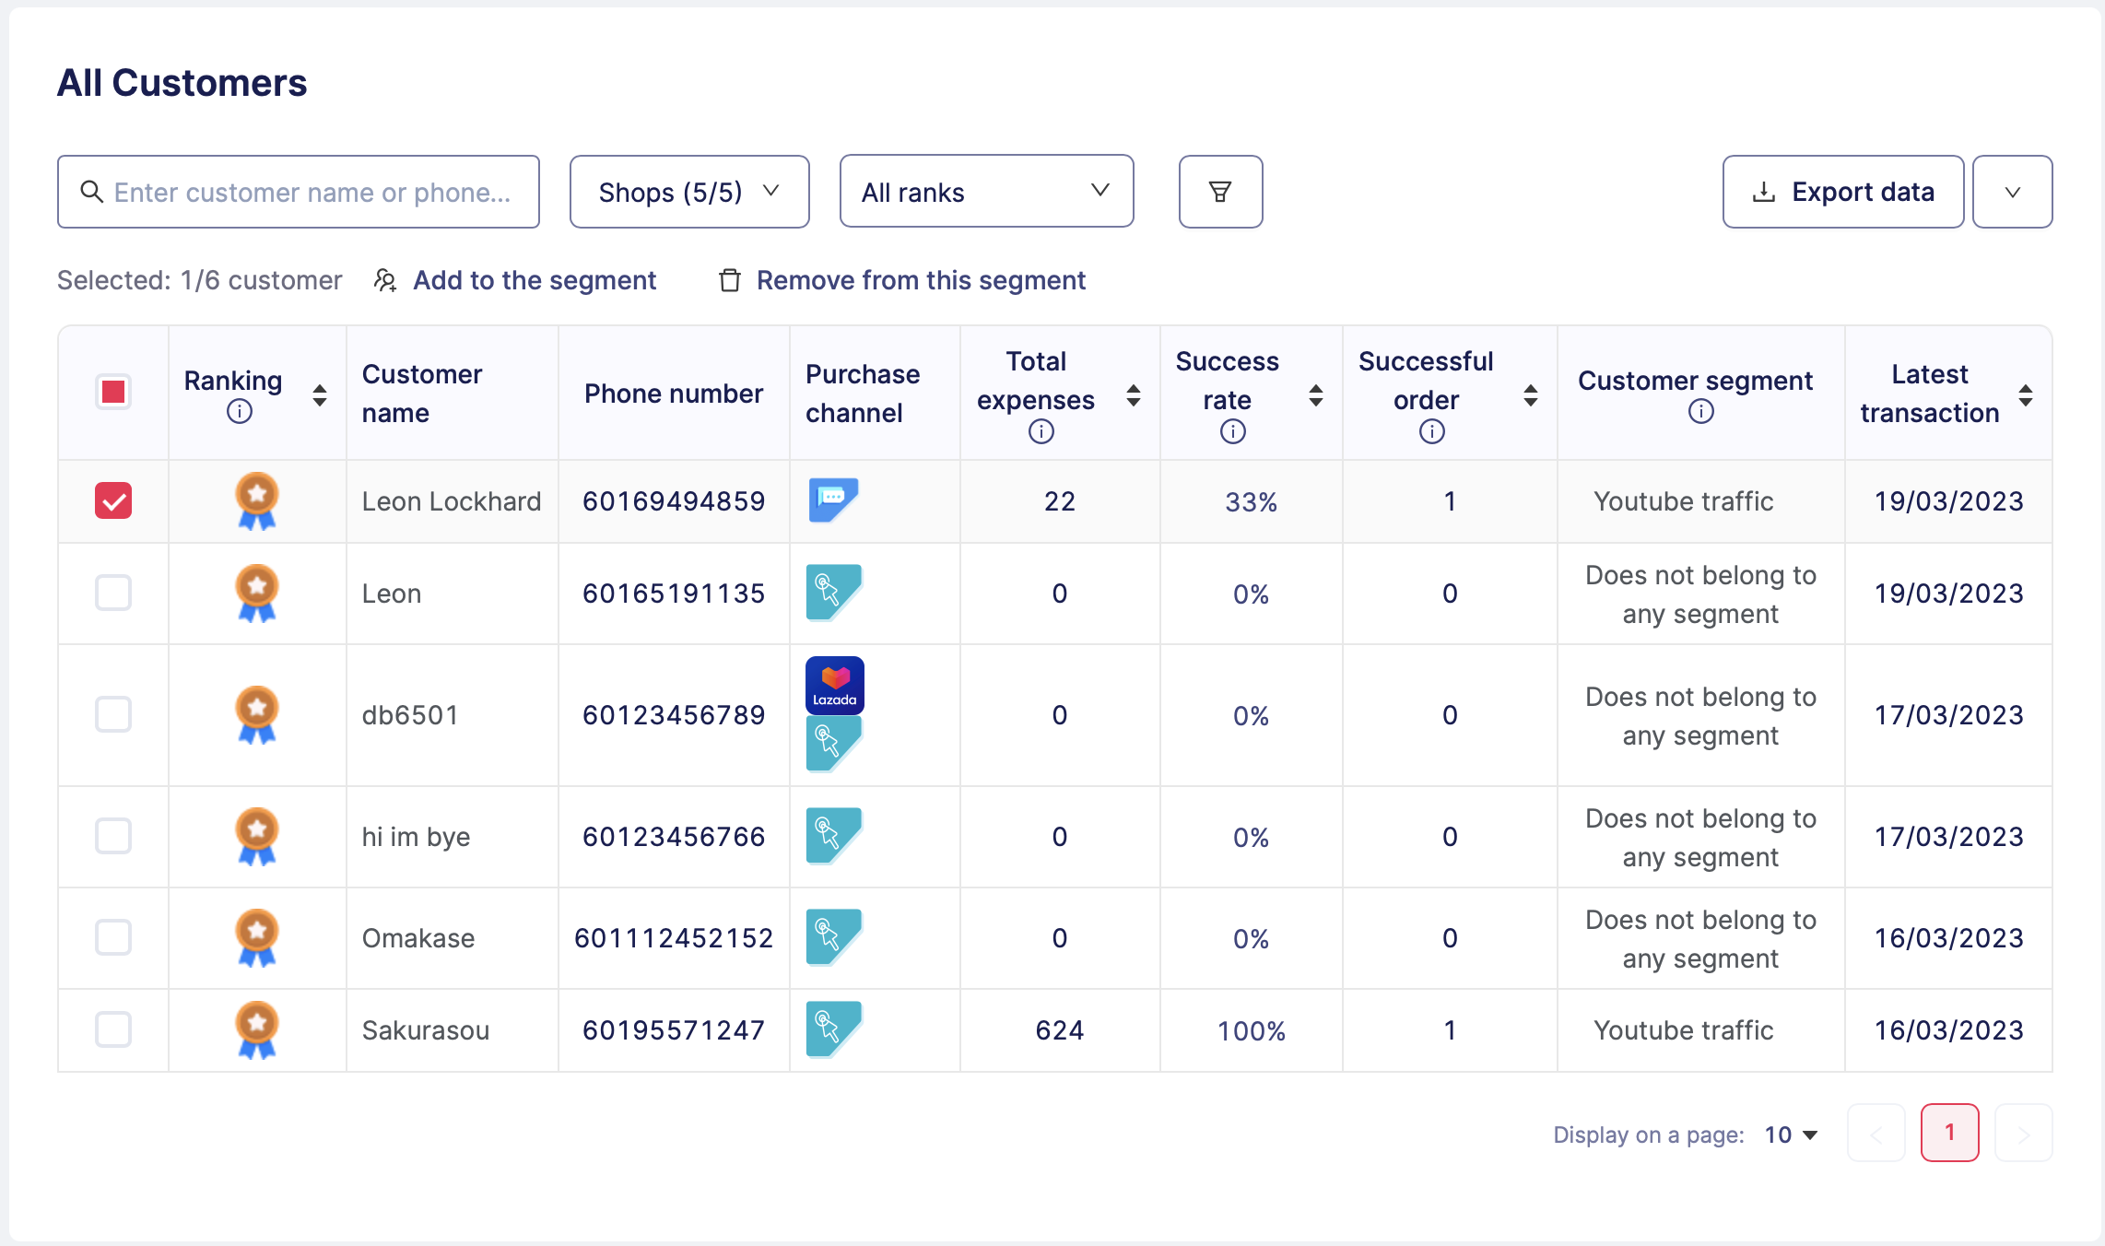Toggle the select-all header checkbox

pyautogui.click(x=113, y=392)
